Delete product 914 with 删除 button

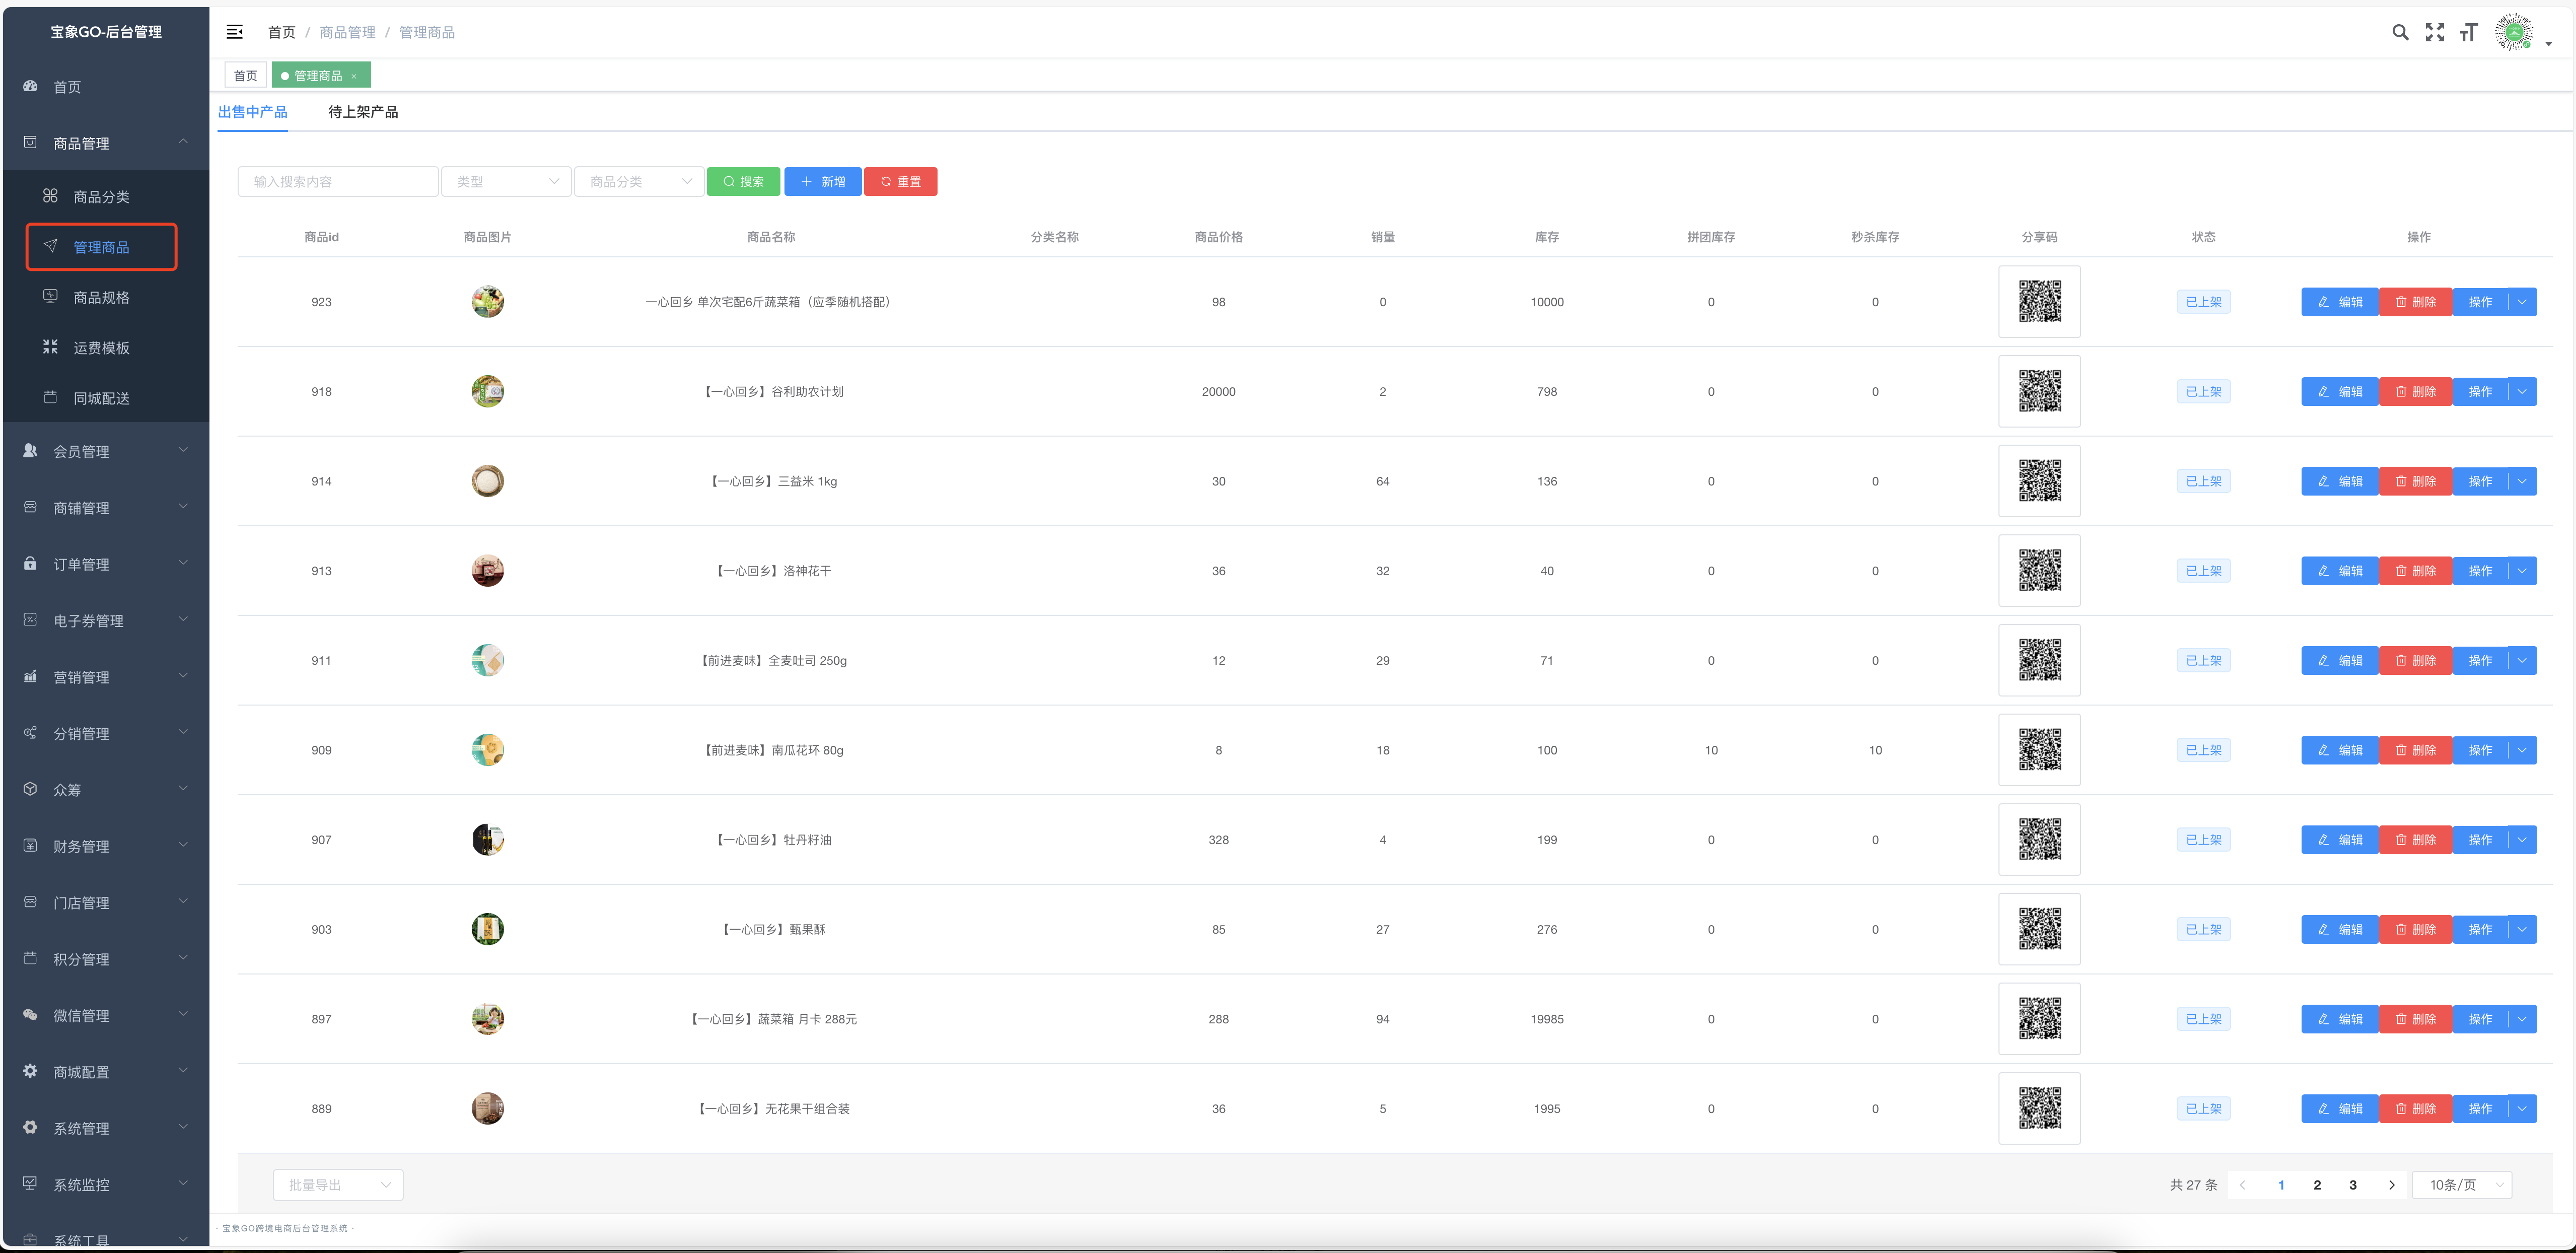pos(2415,481)
